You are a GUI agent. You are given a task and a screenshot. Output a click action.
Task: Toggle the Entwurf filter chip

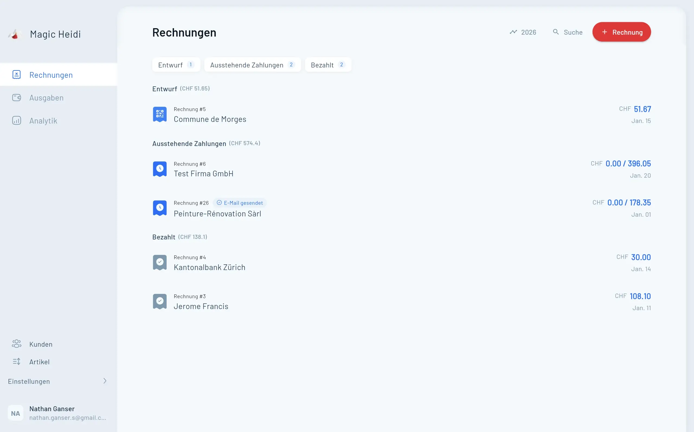point(176,64)
